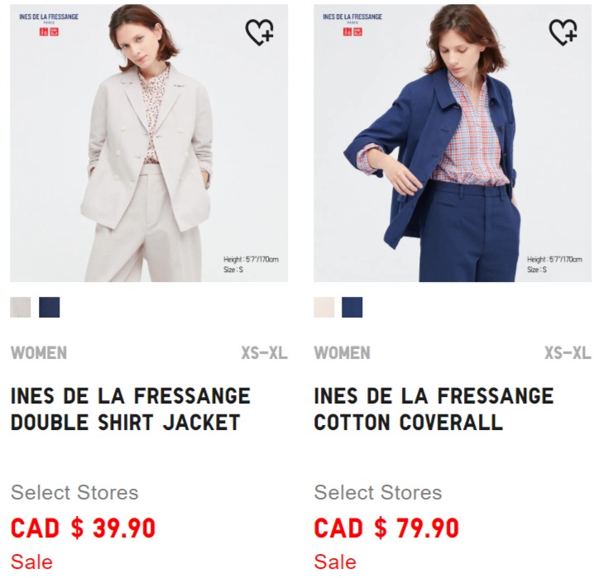This screenshot has width=599, height=578.
Task: Add Cotton Coverall to wishlist
Action: [x=563, y=32]
